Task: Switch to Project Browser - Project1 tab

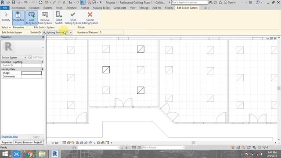Action: coord(29,142)
